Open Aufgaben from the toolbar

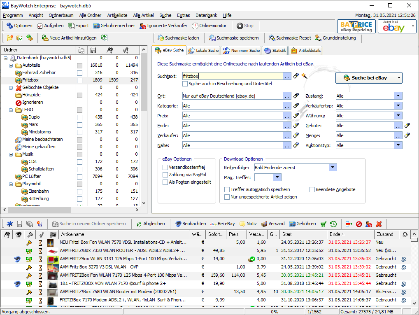tap(50, 26)
